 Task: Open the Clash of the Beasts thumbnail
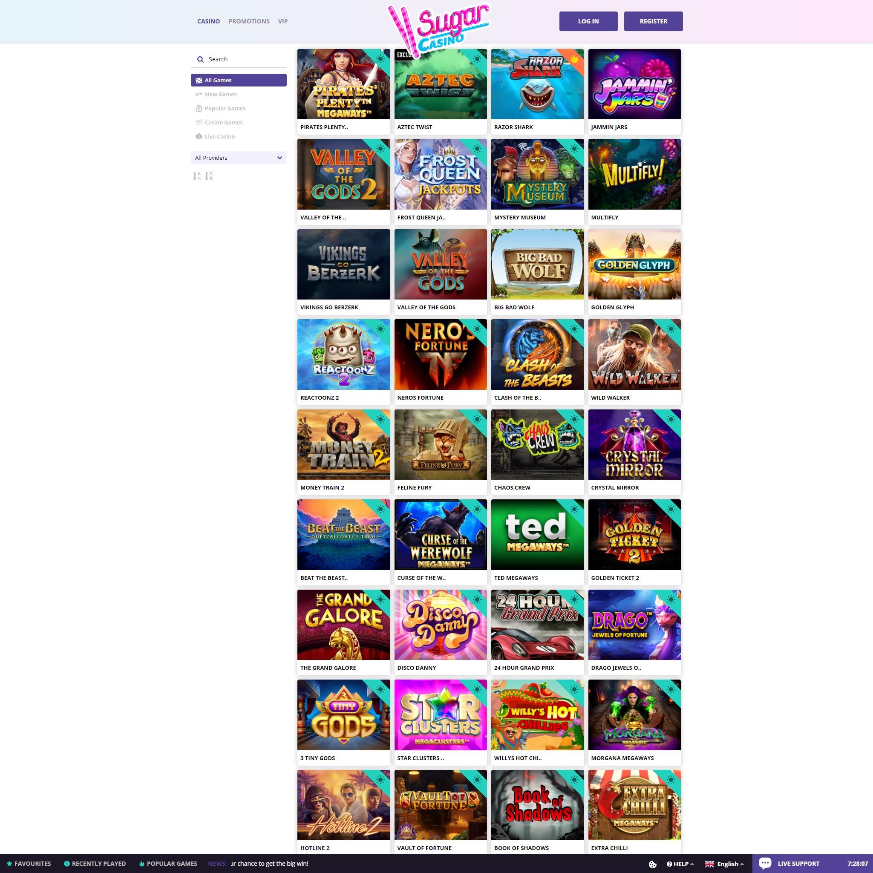point(537,355)
